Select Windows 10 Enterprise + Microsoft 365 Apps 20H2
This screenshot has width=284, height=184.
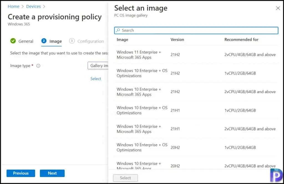click(x=196, y=163)
